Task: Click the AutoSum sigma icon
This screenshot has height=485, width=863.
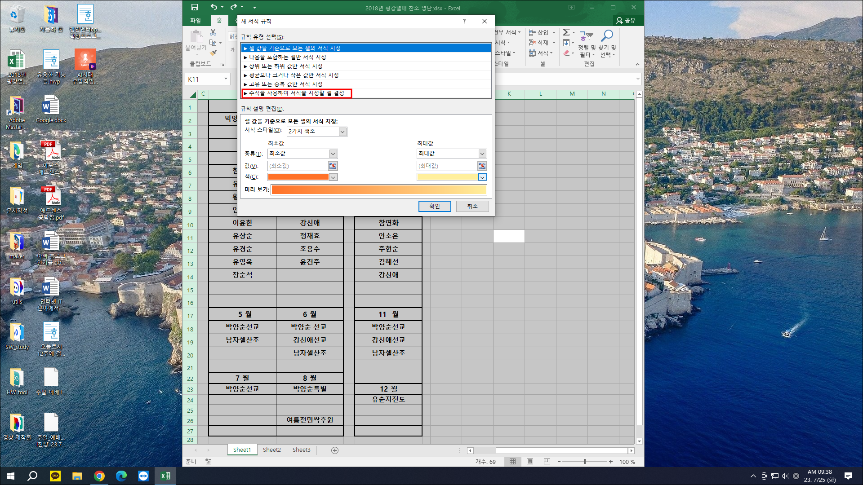Action: [x=566, y=32]
